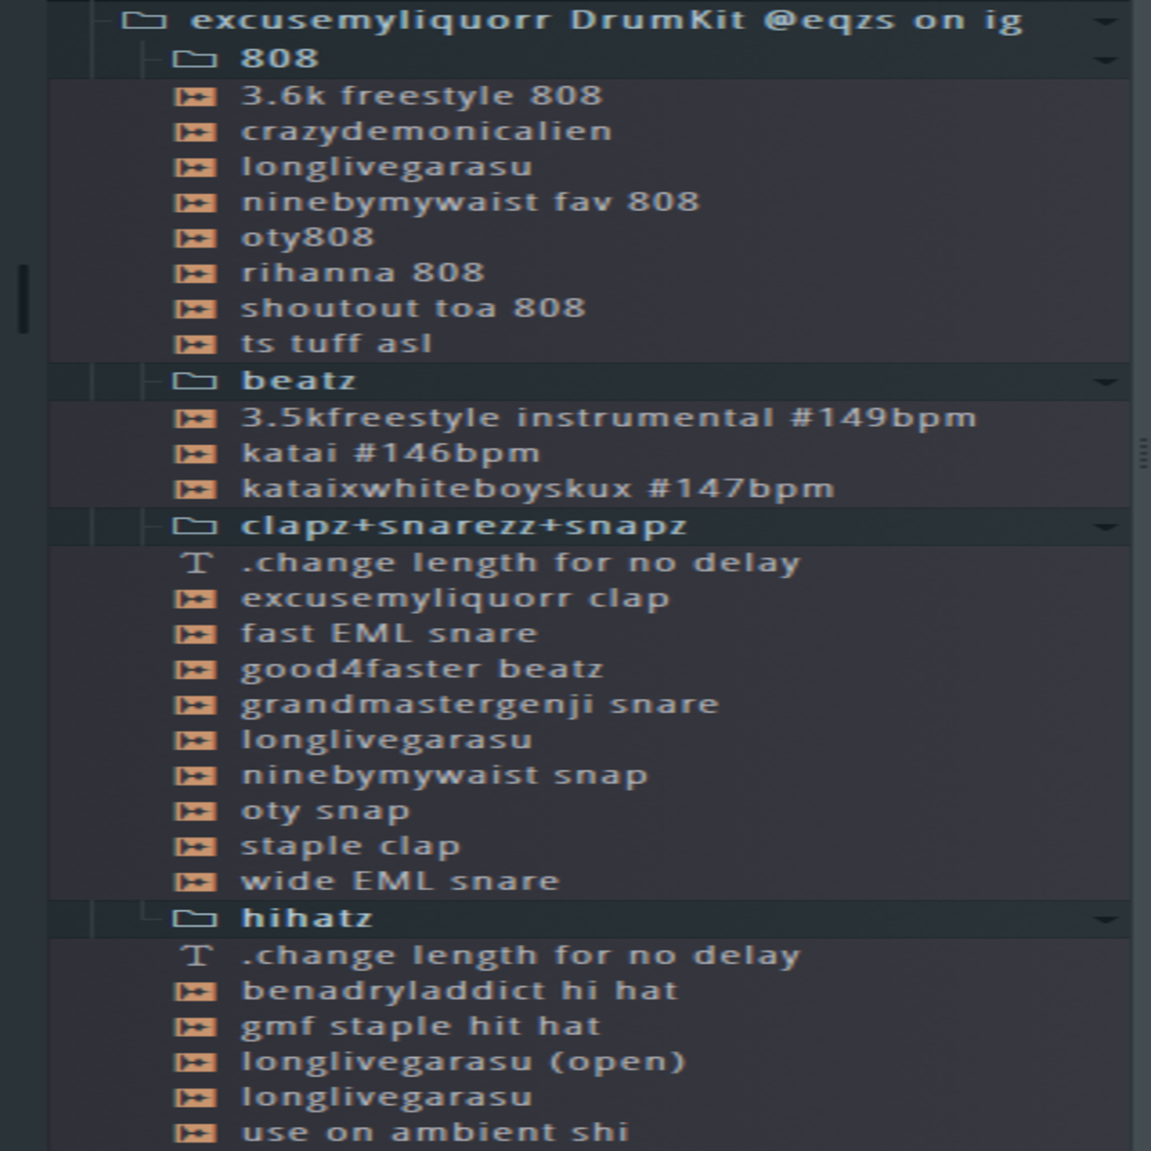
Task: Click the audio icon beside oty808
Action: click(x=195, y=239)
